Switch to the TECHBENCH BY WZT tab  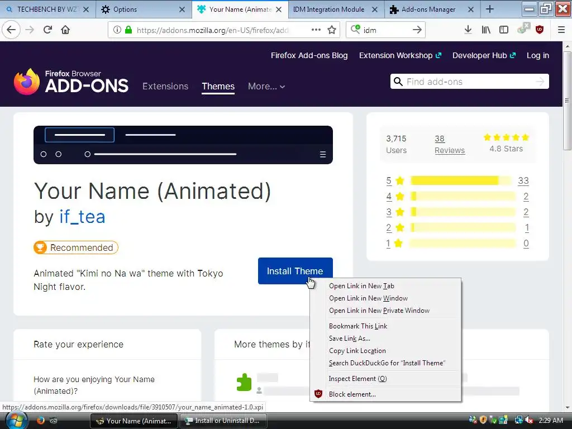point(48,9)
